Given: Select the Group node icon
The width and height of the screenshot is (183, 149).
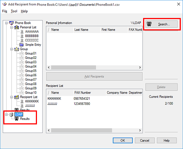Looking at the screenshot, I should pos(16,49).
